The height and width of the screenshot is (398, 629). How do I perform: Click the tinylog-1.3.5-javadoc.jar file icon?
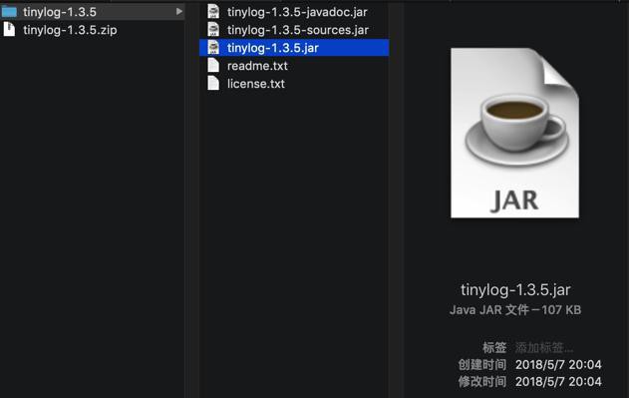click(x=213, y=12)
